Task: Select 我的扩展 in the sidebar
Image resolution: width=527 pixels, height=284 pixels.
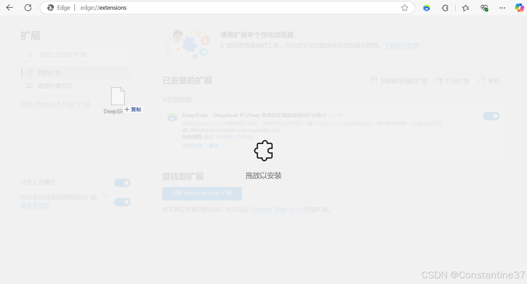Action: [75, 73]
